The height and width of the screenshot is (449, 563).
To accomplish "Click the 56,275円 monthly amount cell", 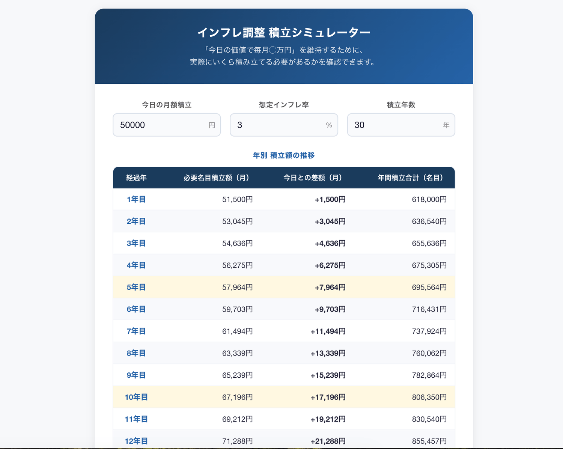I will coord(238,265).
